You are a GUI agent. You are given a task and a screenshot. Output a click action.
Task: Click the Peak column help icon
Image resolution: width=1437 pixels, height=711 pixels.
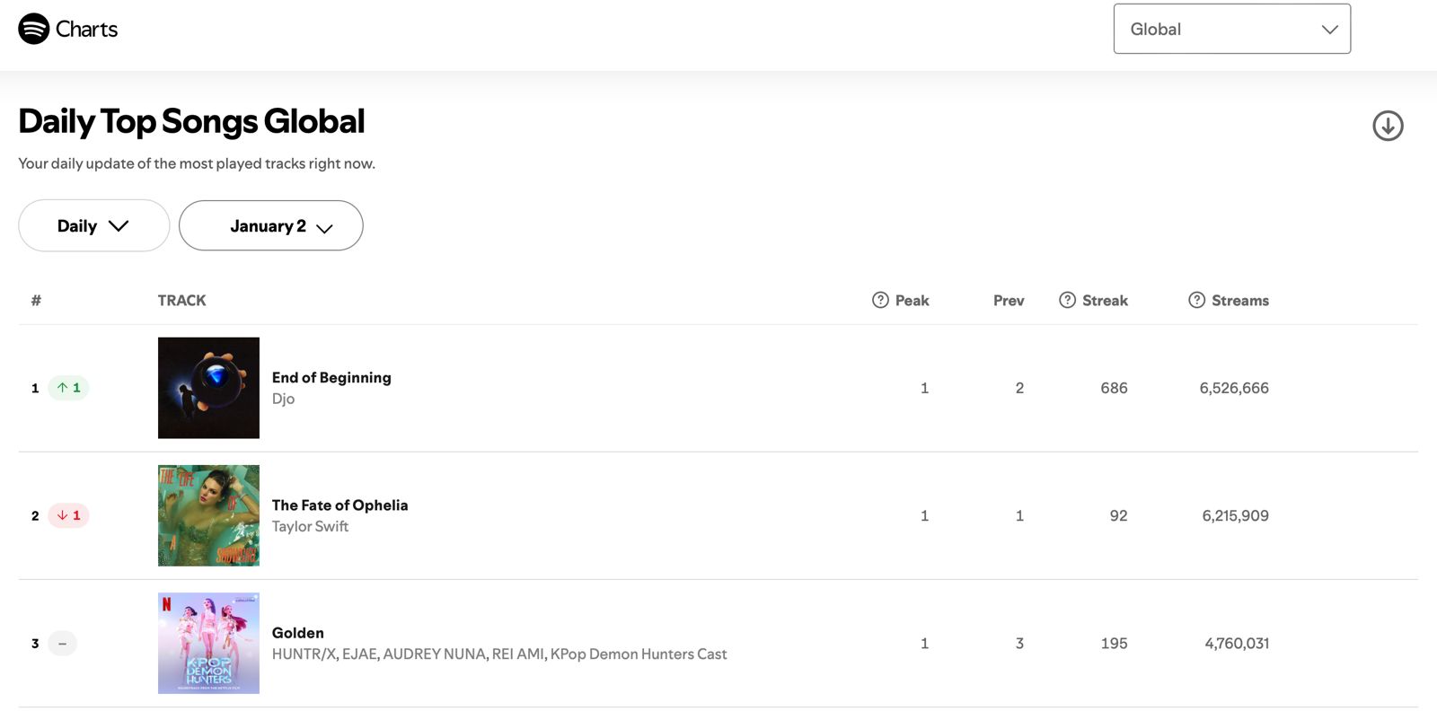[x=880, y=300]
